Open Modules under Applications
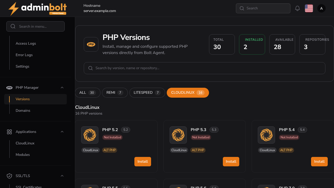Viewport: 334px width, 188px height. click(x=23, y=155)
